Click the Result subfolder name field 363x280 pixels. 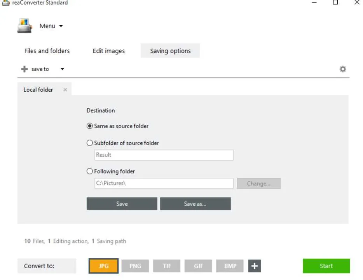(164, 155)
